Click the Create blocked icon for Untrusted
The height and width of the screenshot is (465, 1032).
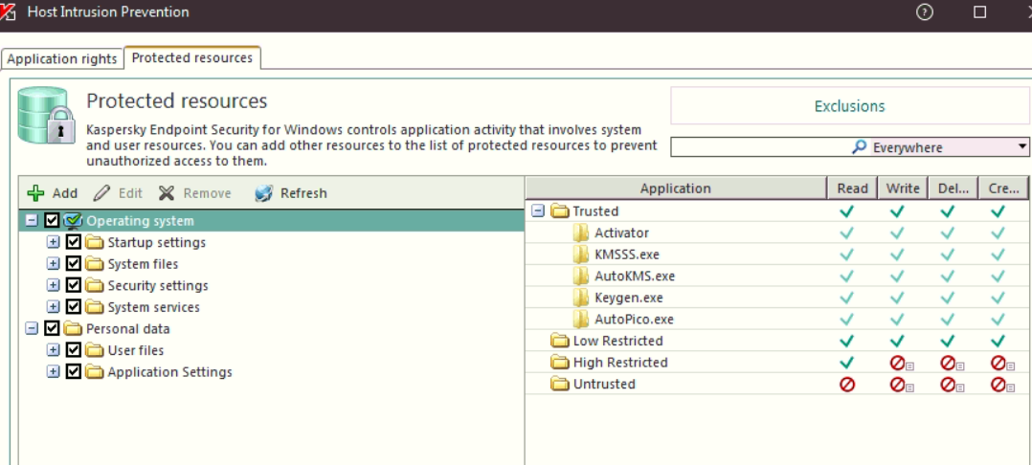pyautogui.click(x=998, y=385)
